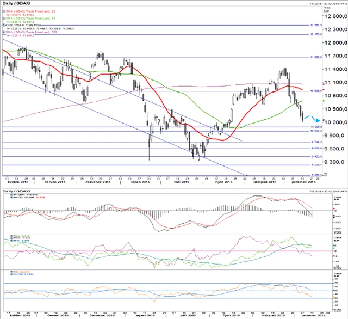
Task: Toggle the green SMA 50 legend icon
Action: (4, 18)
